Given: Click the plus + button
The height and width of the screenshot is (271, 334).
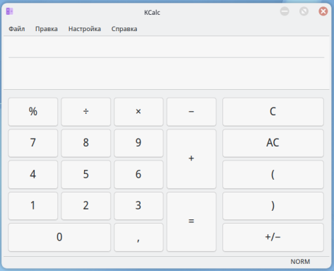Looking at the screenshot, I should coord(191,158).
